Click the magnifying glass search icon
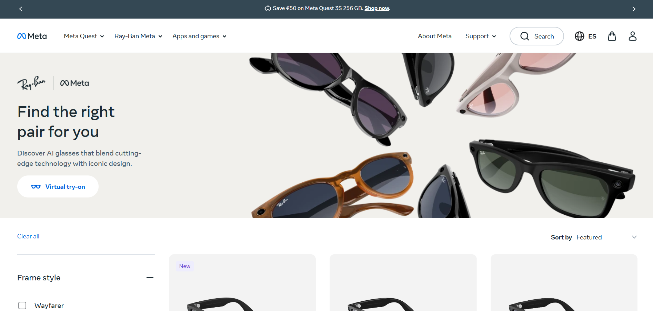 [x=525, y=36]
